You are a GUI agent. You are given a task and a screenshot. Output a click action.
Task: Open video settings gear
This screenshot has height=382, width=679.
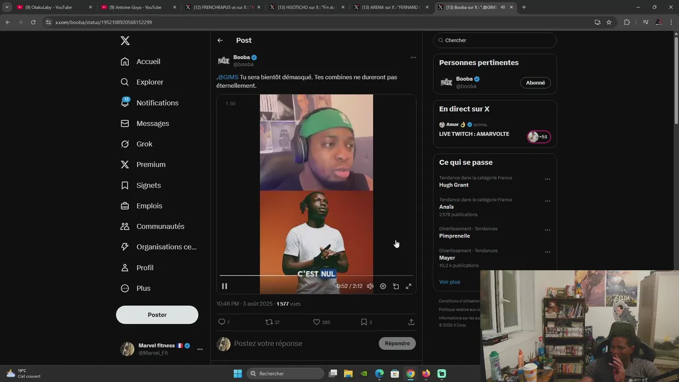click(x=383, y=286)
